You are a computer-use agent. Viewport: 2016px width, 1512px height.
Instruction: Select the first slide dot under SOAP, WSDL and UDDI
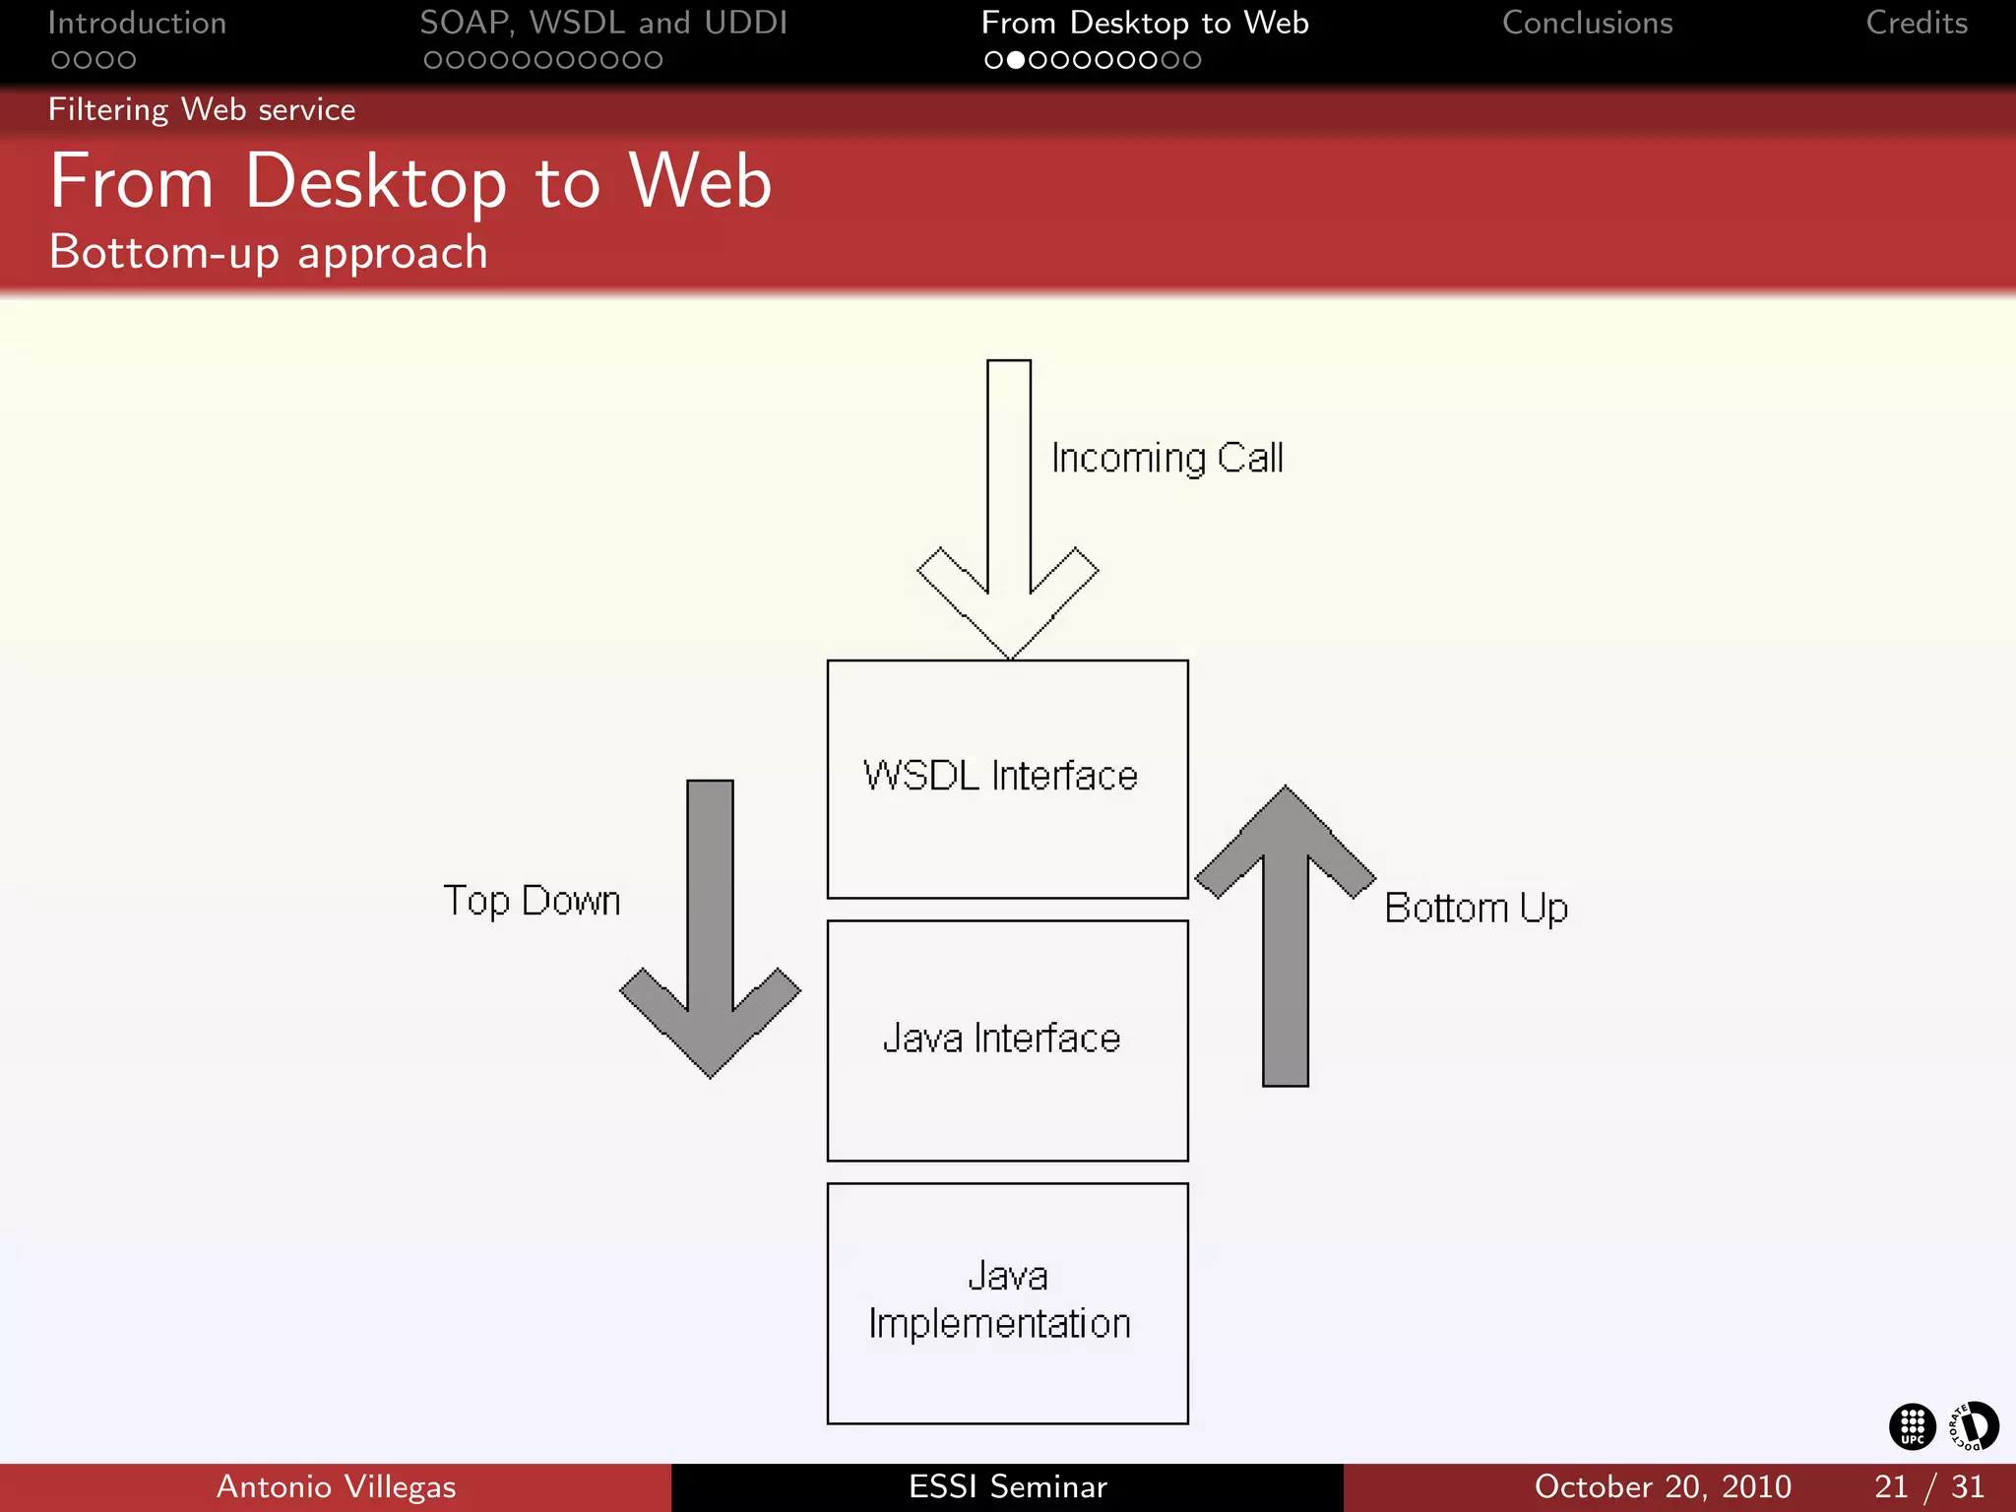tap(434, 60)
